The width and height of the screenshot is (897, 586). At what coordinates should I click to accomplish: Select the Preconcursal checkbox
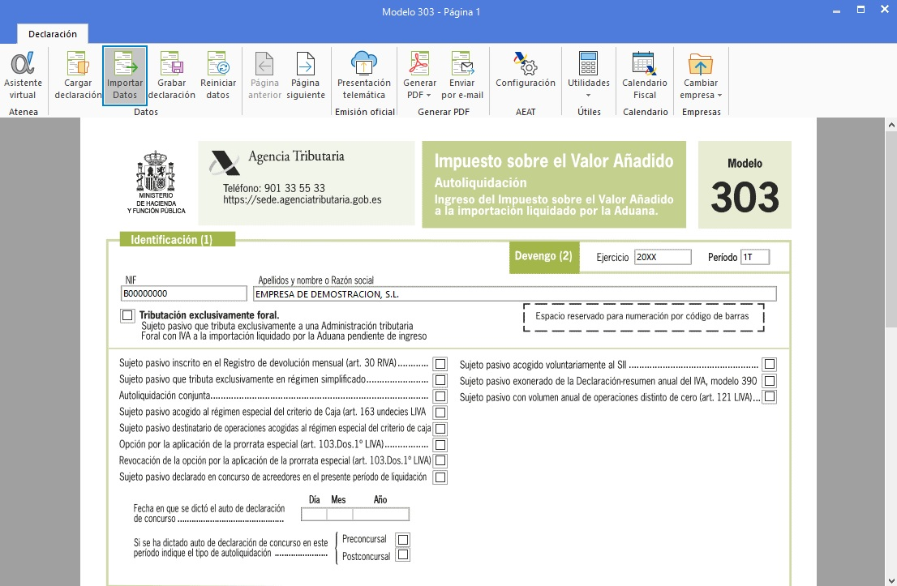[x=403, y=539]
